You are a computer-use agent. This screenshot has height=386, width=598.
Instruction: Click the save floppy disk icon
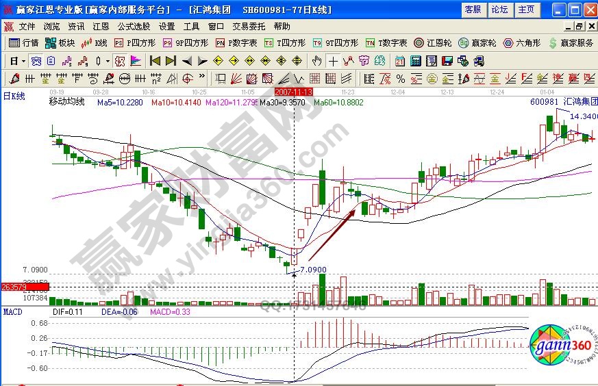(x=447, y=60)
